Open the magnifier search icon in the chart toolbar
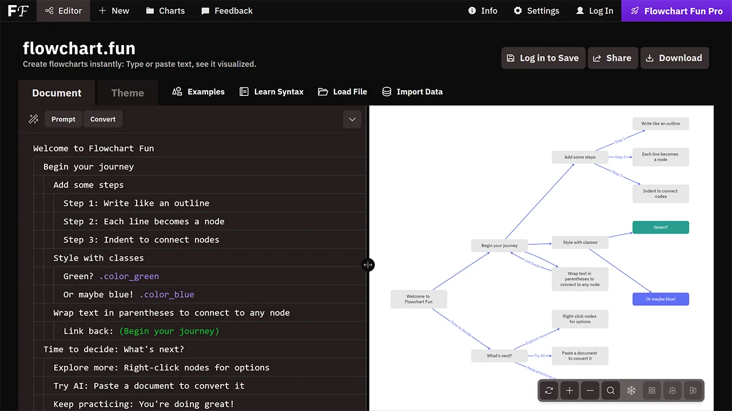The width and height of the screenshot is (732, 411). (610, 390)
